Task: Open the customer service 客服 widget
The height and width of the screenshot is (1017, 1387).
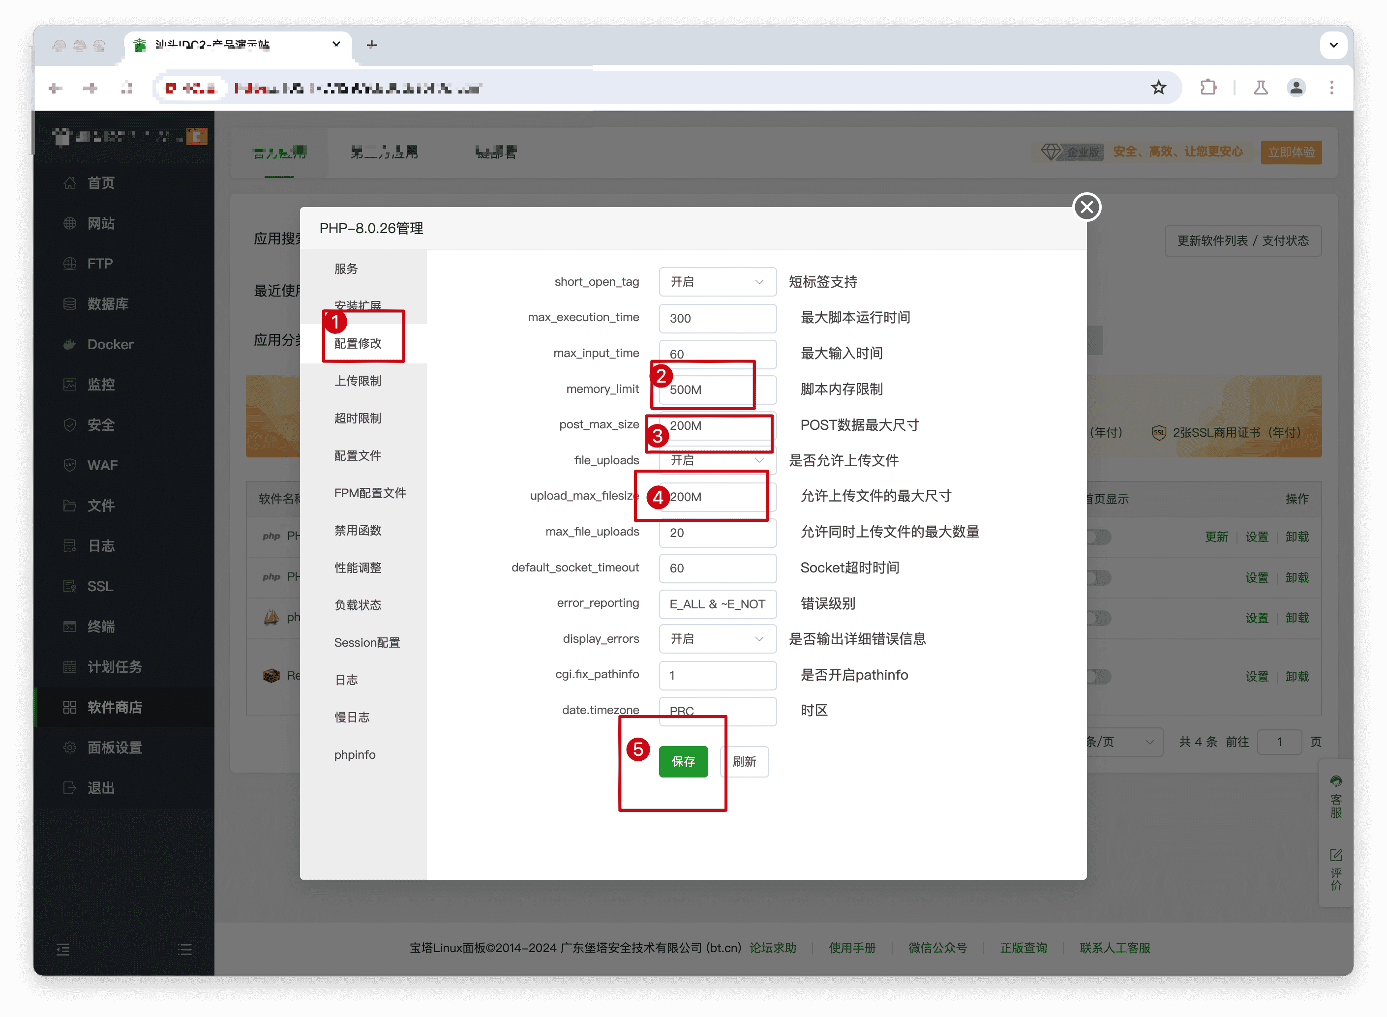Action: [1336, 797]
